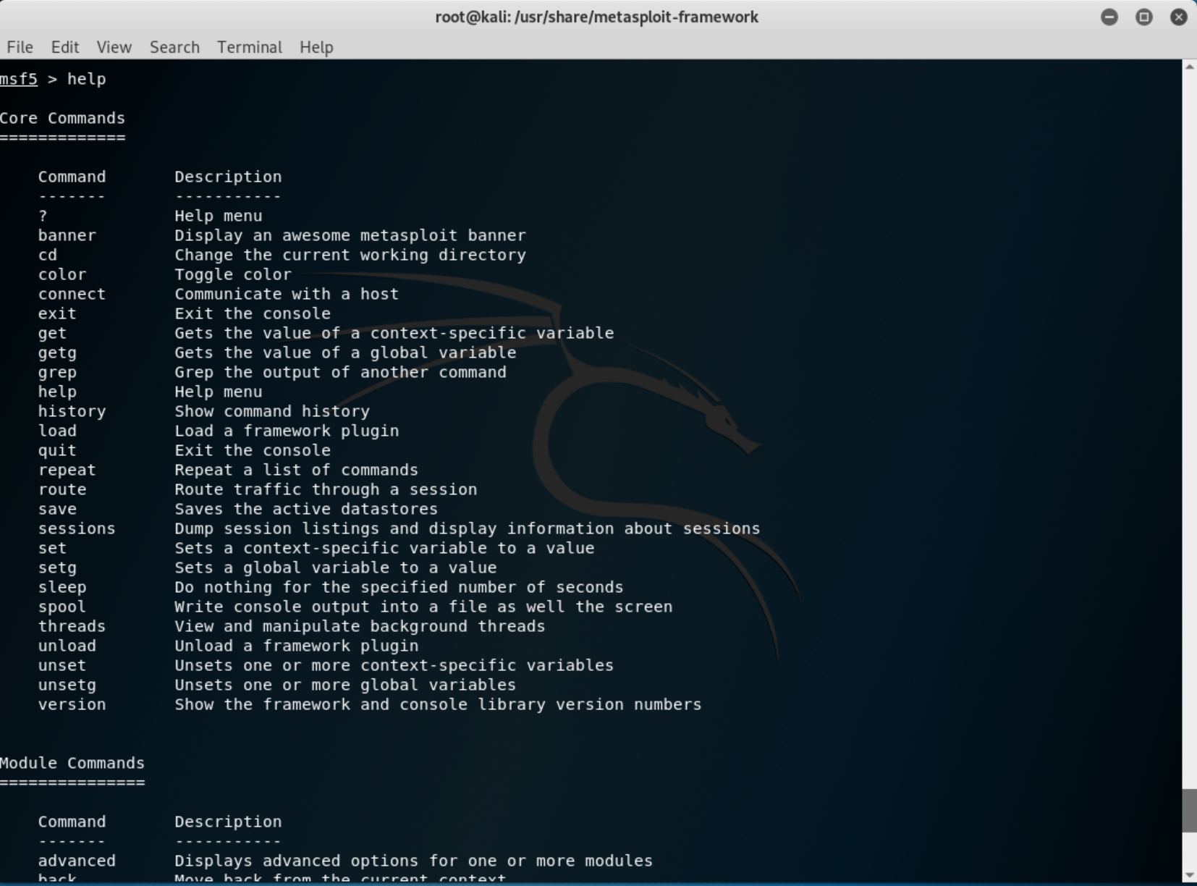Image resolution: width=1197 pixels, height=886 pixels.
Task: Open the File menu
Action: click(20, 47)
